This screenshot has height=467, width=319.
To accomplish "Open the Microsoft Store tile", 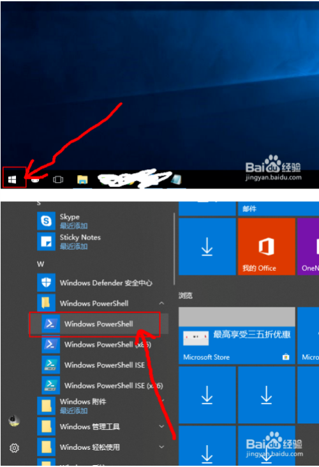I will click(x=237, y=335).
